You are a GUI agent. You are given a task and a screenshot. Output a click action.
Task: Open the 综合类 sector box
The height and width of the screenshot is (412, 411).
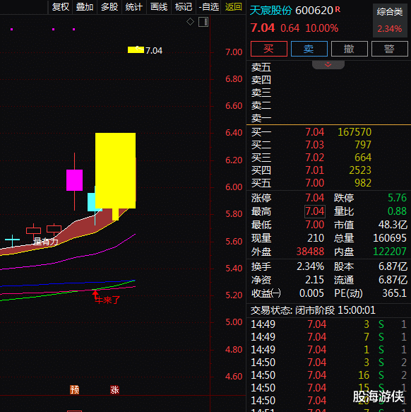(390, 20)
